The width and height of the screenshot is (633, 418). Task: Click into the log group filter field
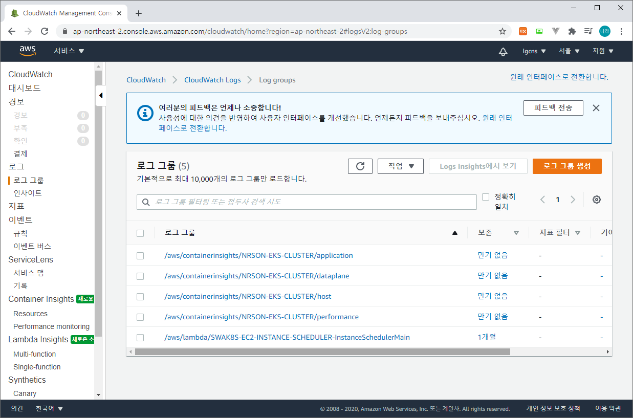[307, 202]
